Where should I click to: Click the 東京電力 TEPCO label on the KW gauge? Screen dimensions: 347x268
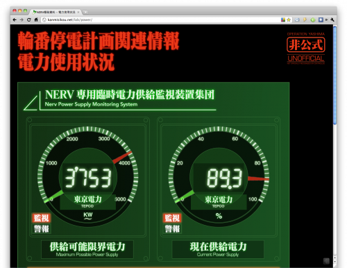(87, 201)
